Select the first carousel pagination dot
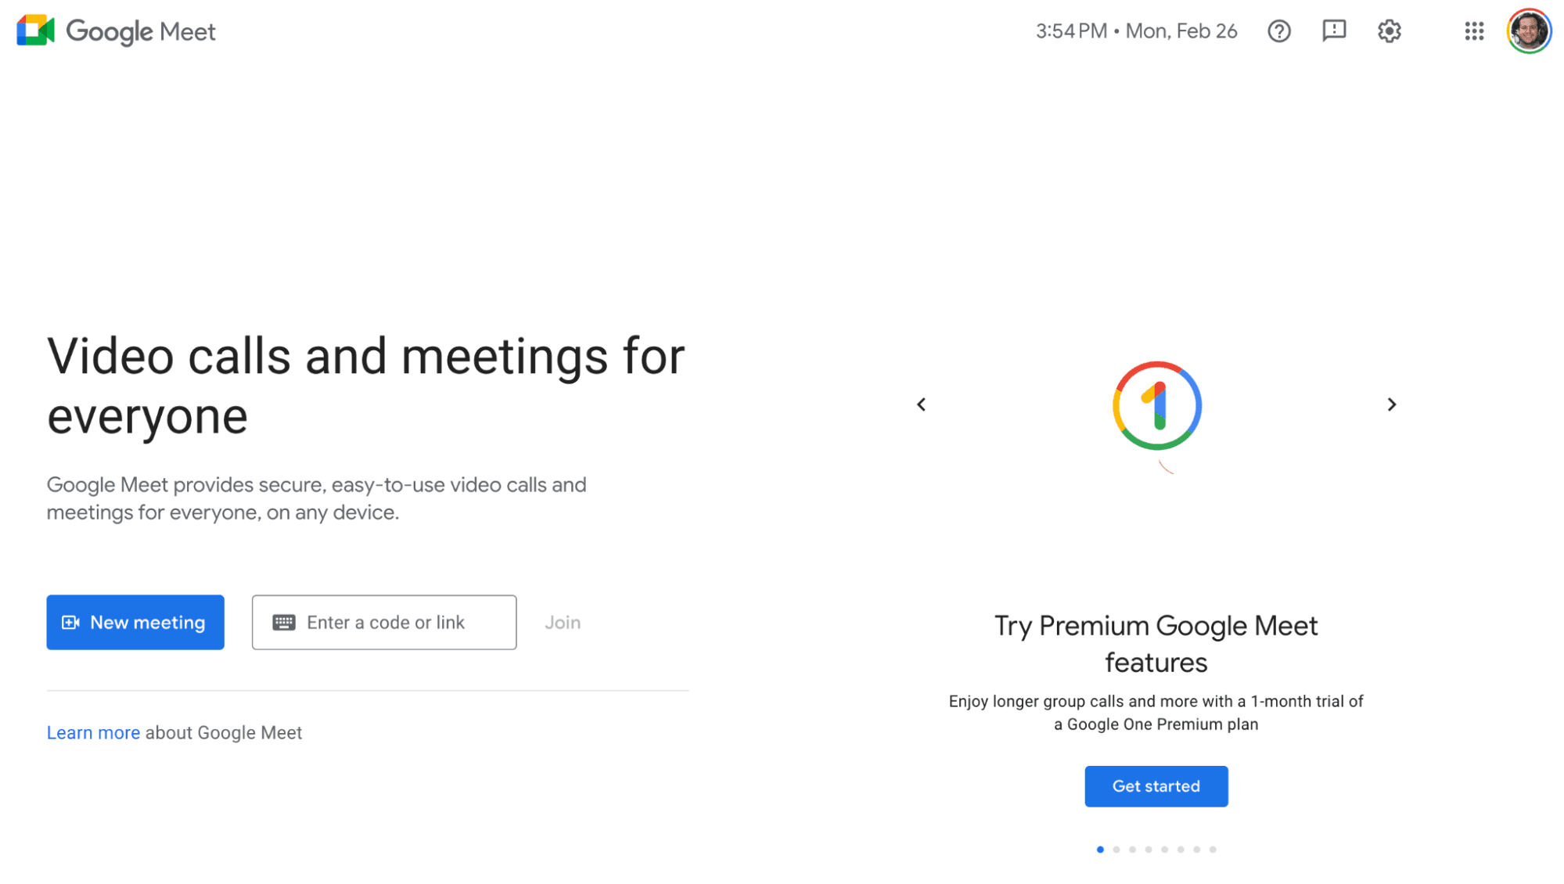This screenshot has width=1564, height=884. coord(1100,850)
